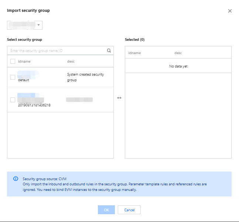The width and height of the screenshot is (239, 222).
Task: Click the search magnifier icon
Action: [109, 51]
